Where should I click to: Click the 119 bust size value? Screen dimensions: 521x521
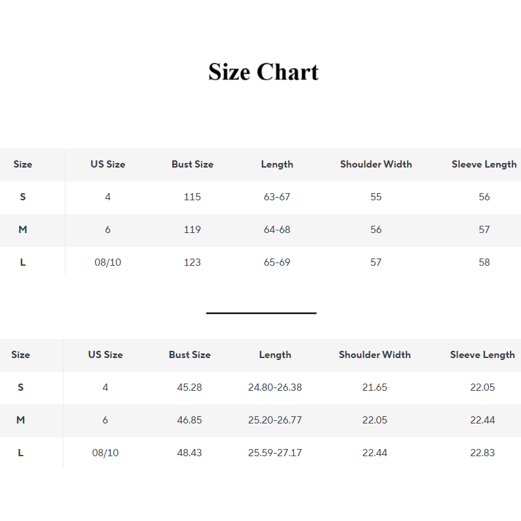click(192, 230)
